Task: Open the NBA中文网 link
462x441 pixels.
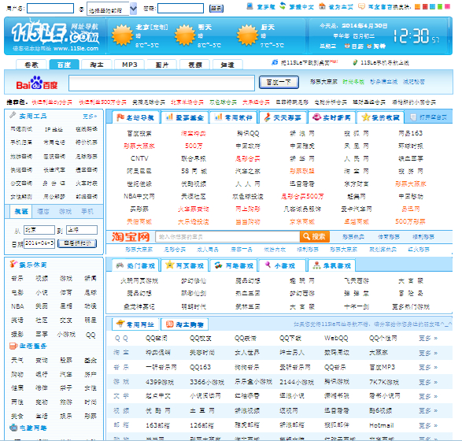Action: tap(139, 196)
